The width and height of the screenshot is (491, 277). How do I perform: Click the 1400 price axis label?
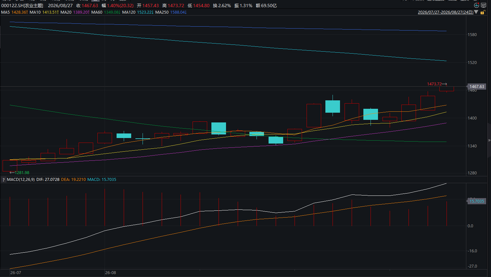coord(472,118)
